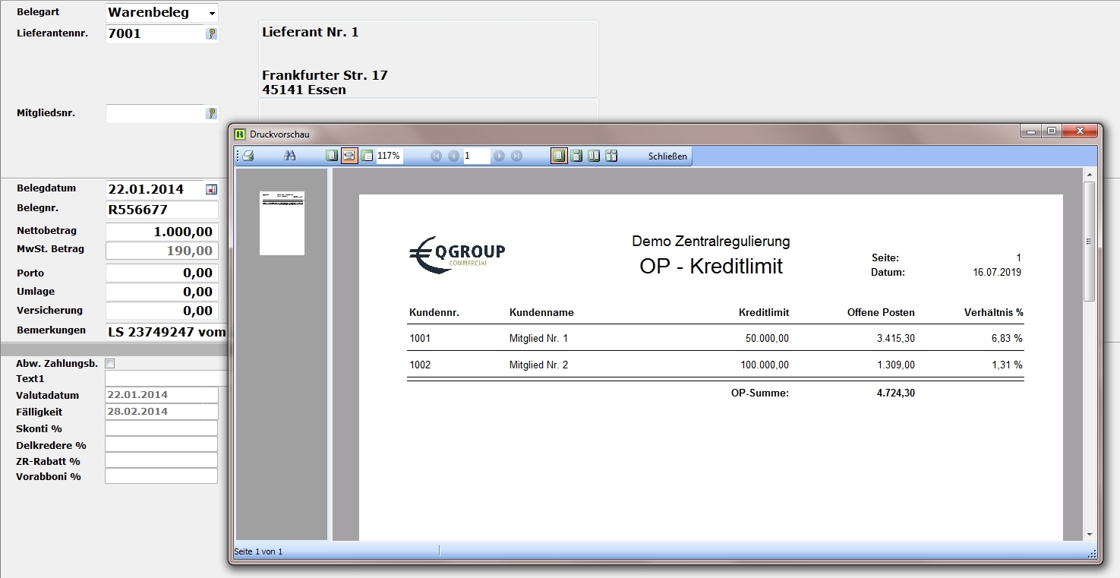
Task: Click the Lieferantennr. field containing 7001
Action: (x=156, y=33)
